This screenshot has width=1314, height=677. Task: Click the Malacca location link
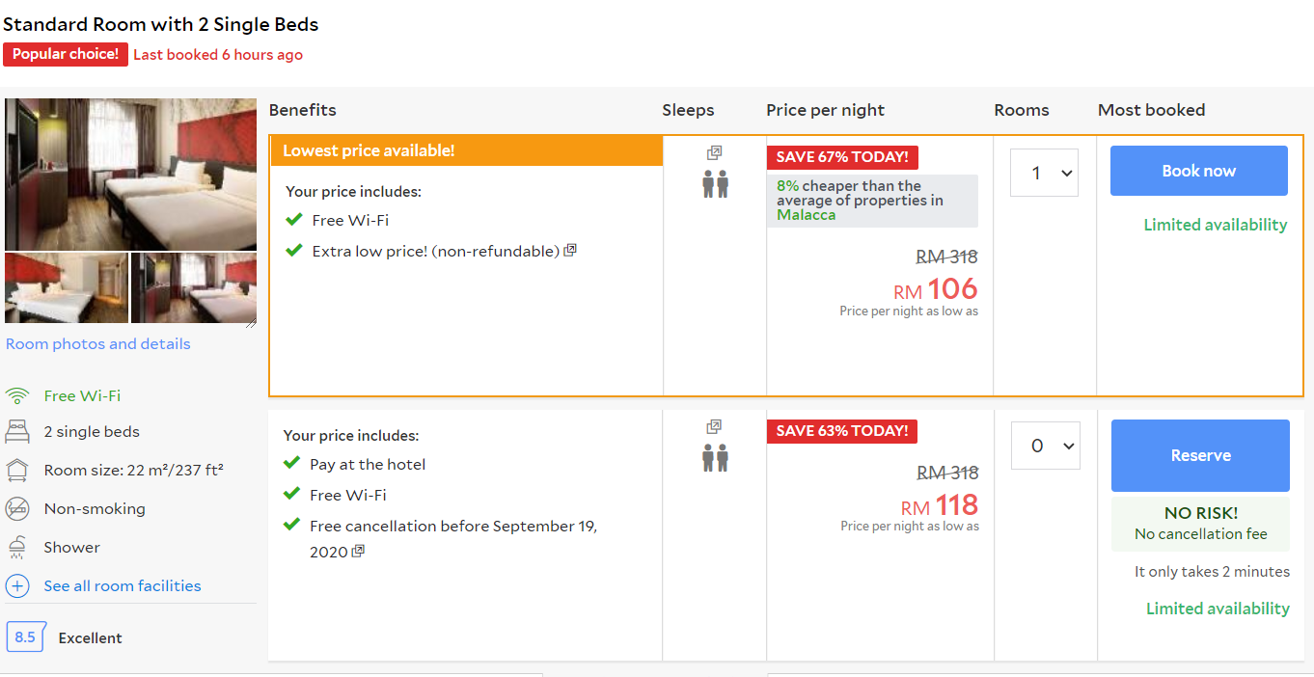(x=807, y=215)
